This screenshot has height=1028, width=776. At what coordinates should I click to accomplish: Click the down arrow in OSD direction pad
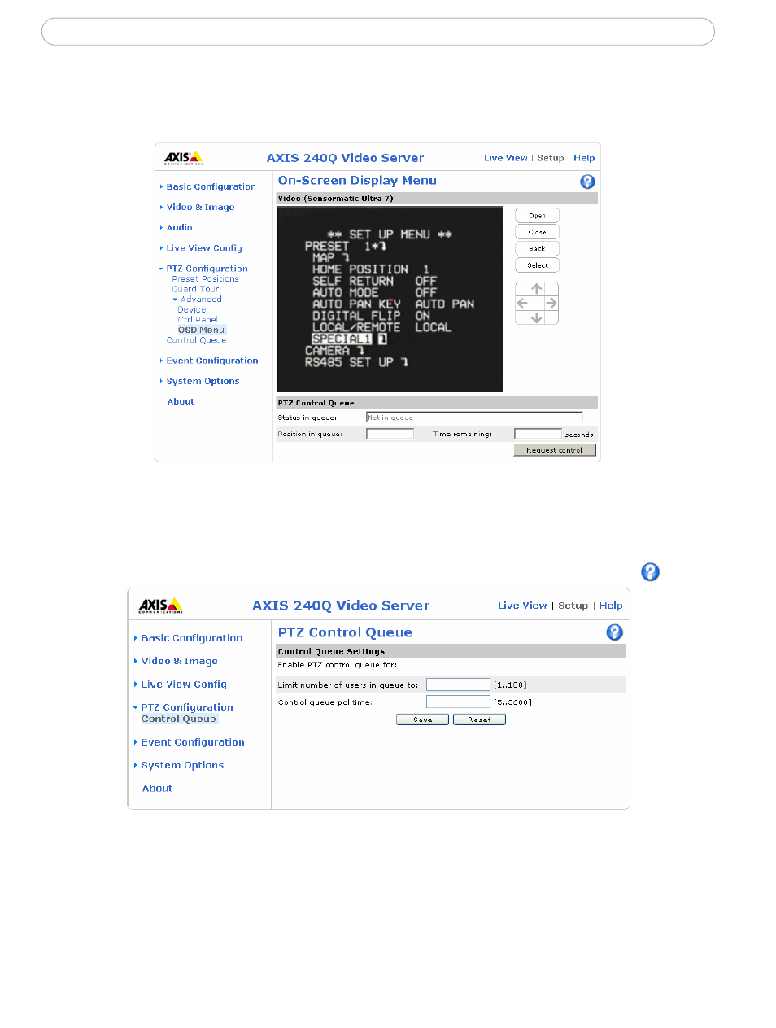(x=537, y=317)
